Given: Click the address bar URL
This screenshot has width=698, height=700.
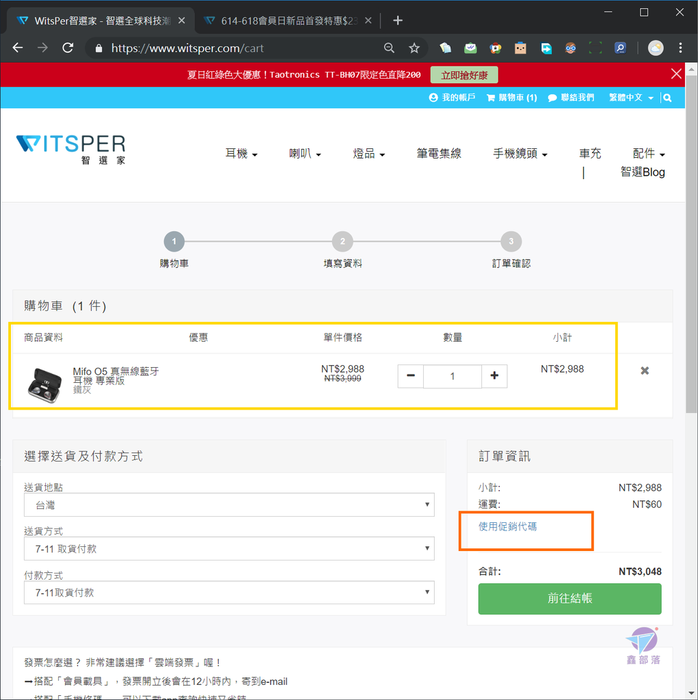Looking at the screenshot, I should tap(187, 48).
